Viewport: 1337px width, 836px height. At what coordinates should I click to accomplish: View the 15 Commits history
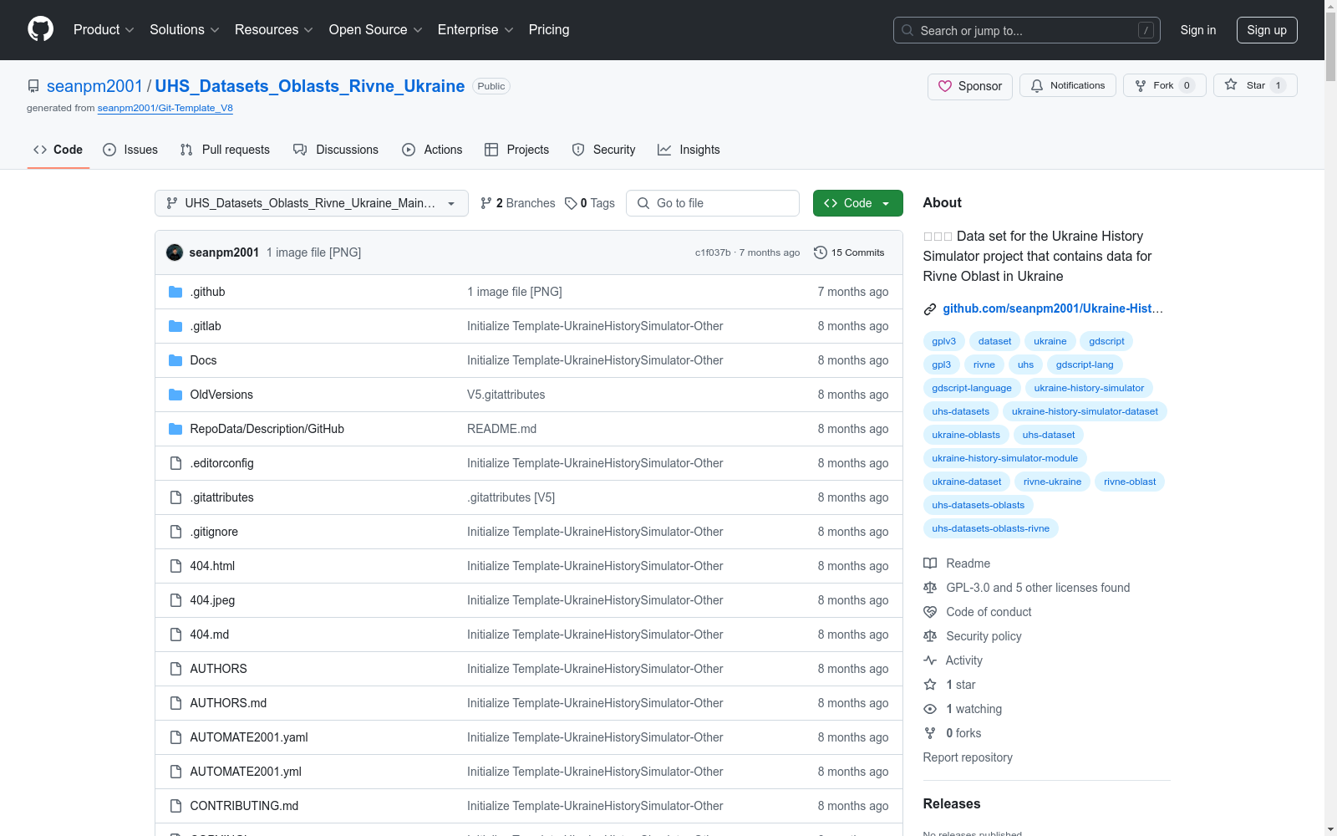tap(850, 252)
